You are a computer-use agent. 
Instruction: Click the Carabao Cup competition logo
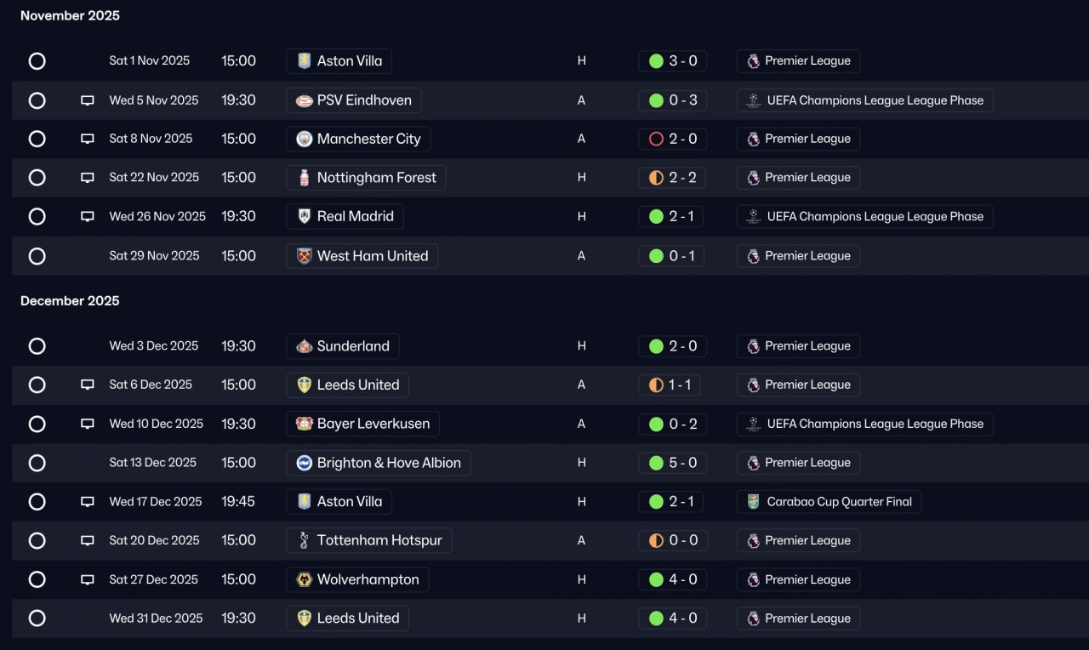[753, 502]
